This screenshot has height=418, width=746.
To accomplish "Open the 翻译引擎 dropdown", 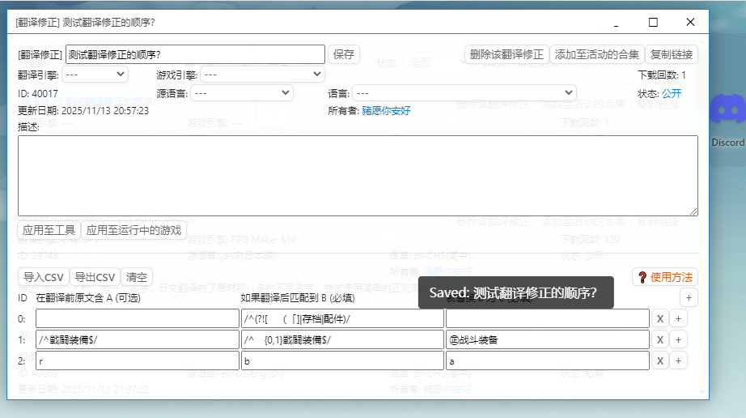I will [95, 75].
